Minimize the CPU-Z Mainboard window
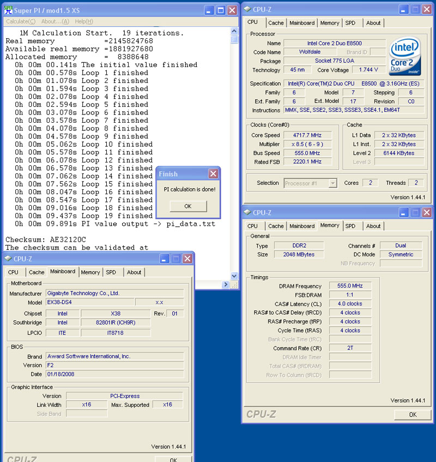 (x=164, y=259)
